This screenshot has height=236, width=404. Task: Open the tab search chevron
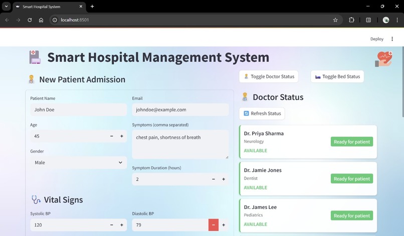(6, 6)
